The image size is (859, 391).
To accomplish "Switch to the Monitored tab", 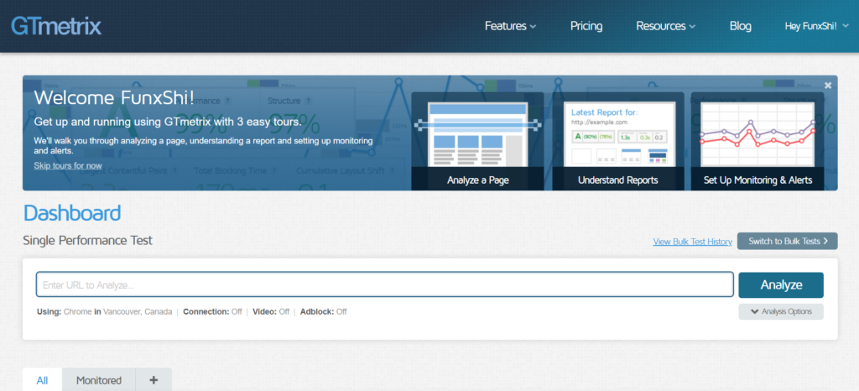I will click(99, 380).
